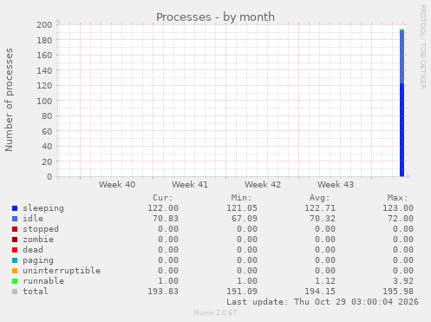The image size is (431, 322).
Task: Click runnable average value 1.12
Action: (325, 281)
